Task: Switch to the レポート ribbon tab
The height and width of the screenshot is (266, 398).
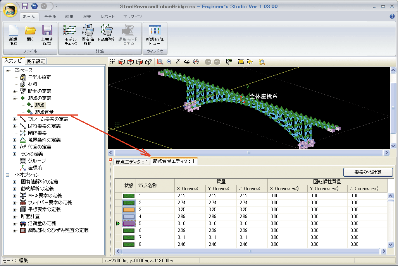Action: [108, 17]
